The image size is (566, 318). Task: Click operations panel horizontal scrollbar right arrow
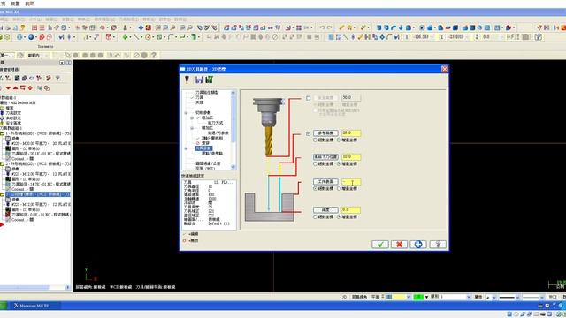click(x=68, y=287)
